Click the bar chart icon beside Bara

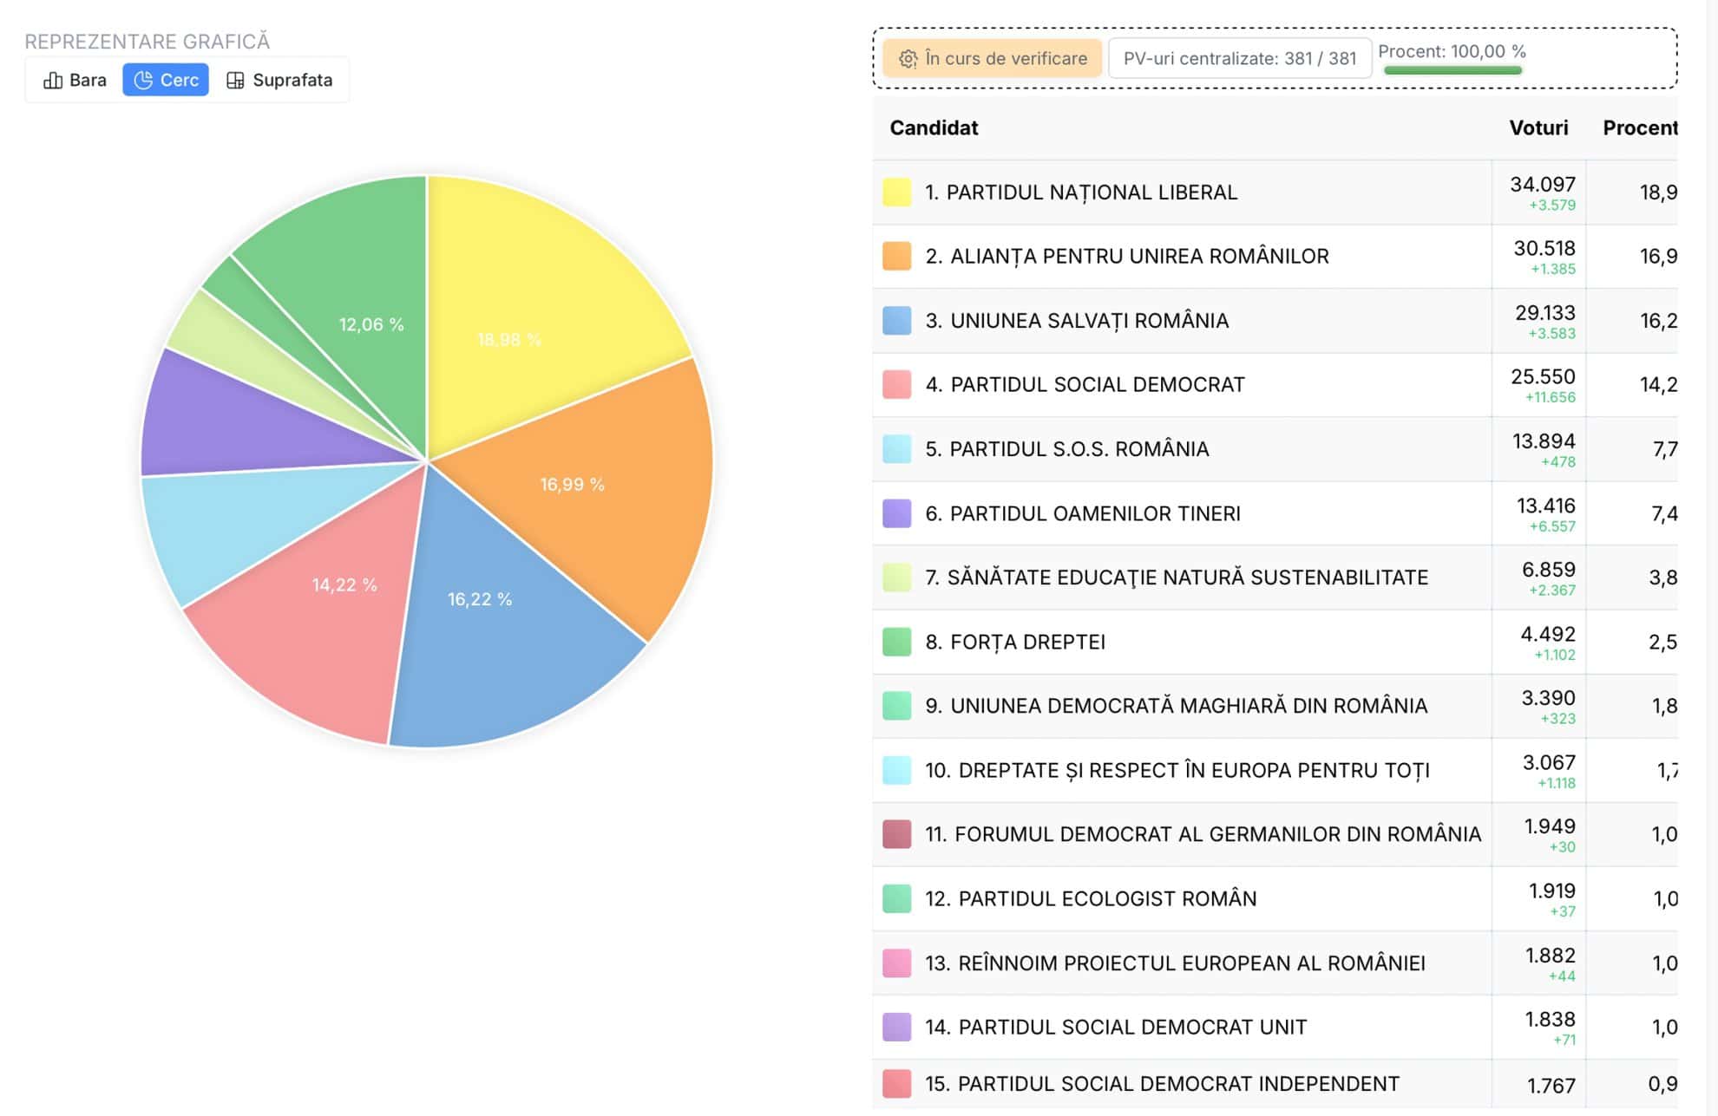(53, 80)
